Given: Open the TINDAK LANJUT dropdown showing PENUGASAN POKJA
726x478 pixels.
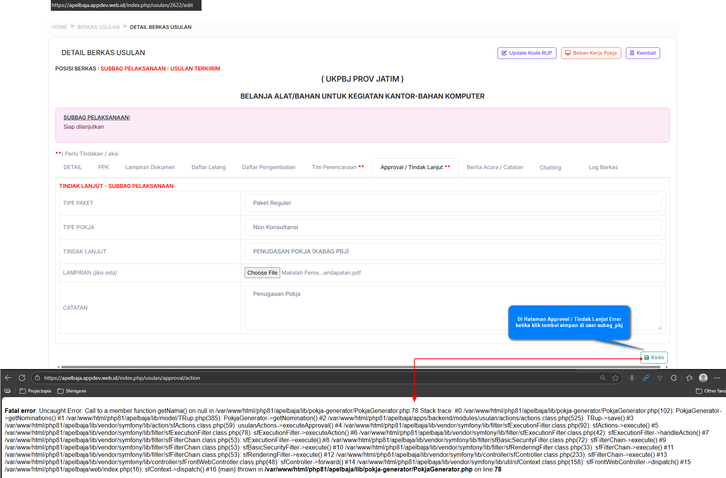Looking at the screenshot, I should click(453, 252).
